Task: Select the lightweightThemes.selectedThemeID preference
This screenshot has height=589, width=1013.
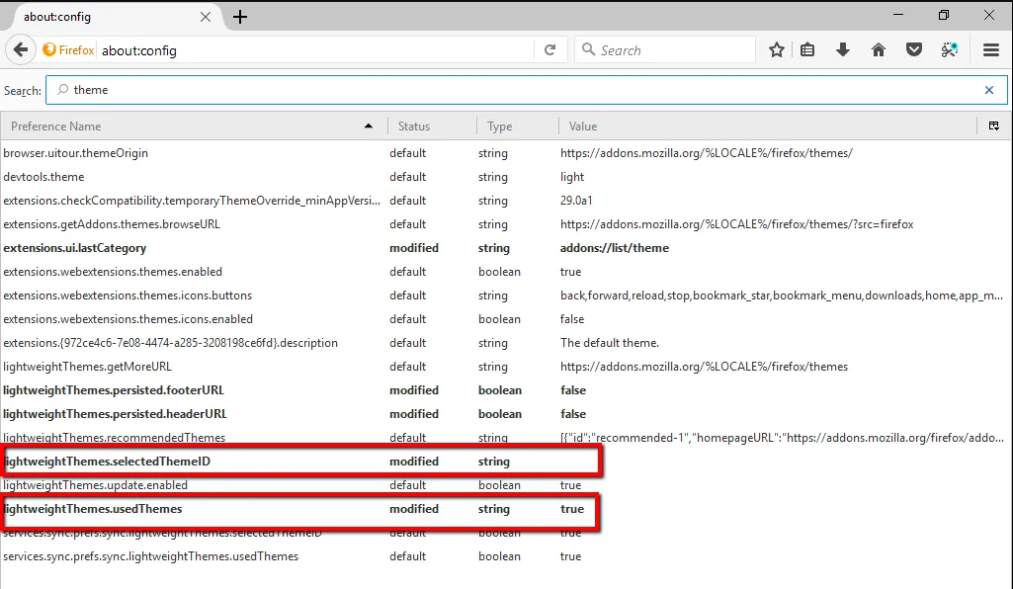Action: point(107,462)
